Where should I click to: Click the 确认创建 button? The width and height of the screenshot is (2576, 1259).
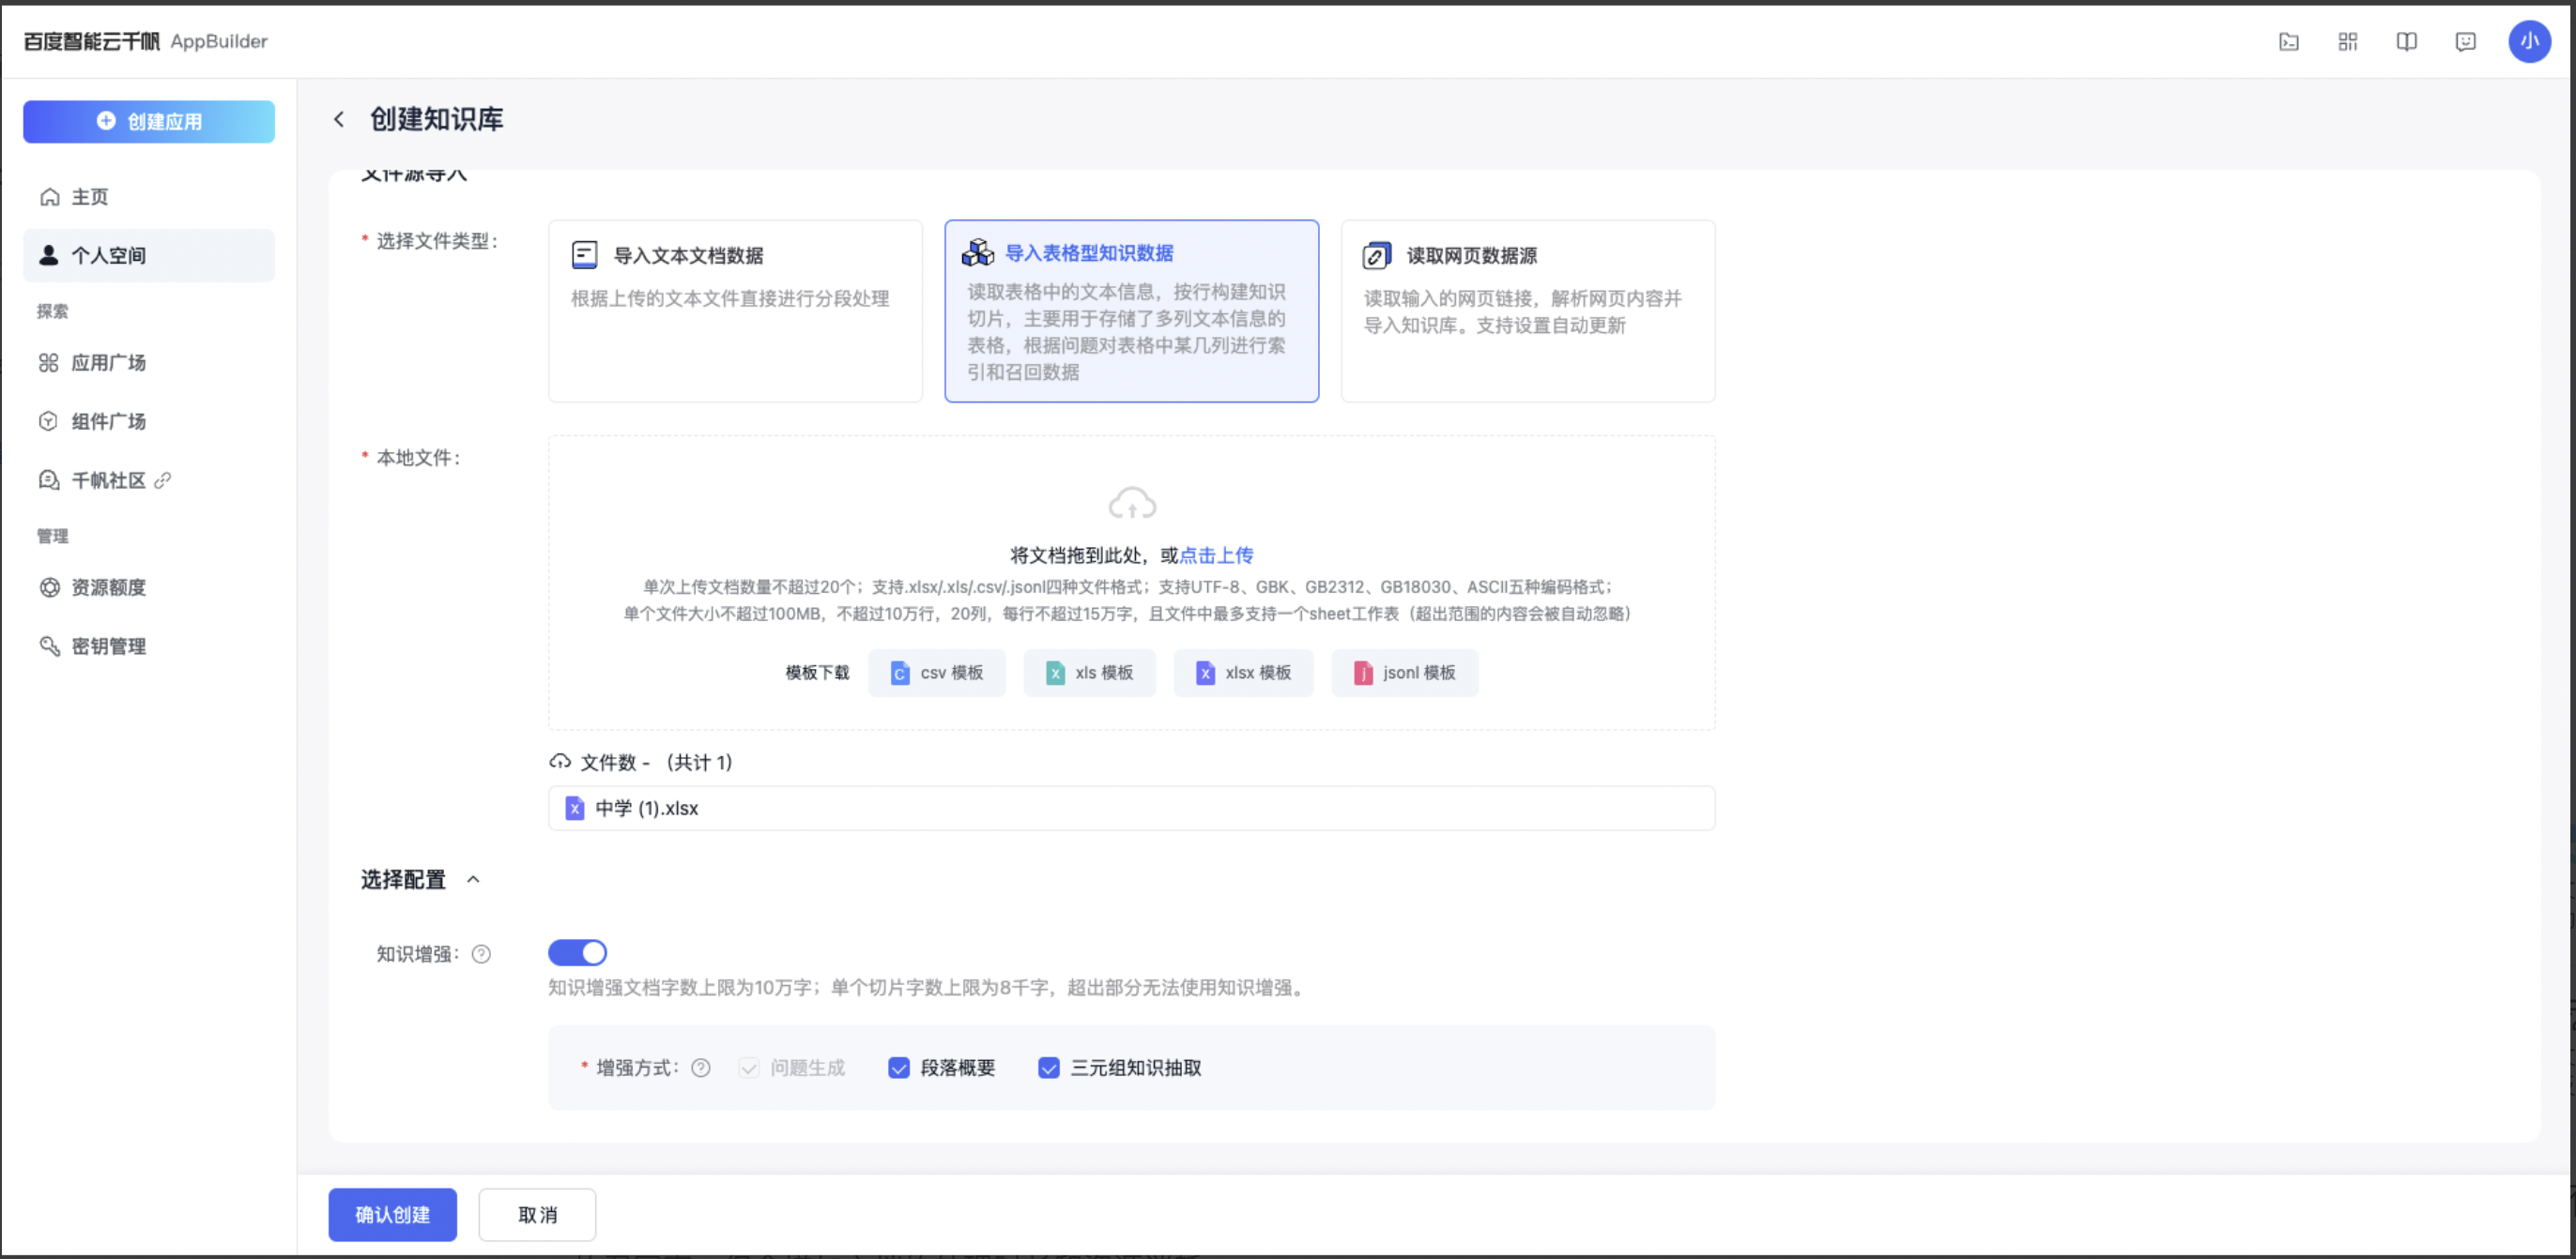click(x=393, y=1215)
